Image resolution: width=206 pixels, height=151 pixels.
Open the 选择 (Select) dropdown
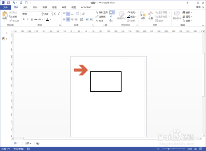coord(187,21)
